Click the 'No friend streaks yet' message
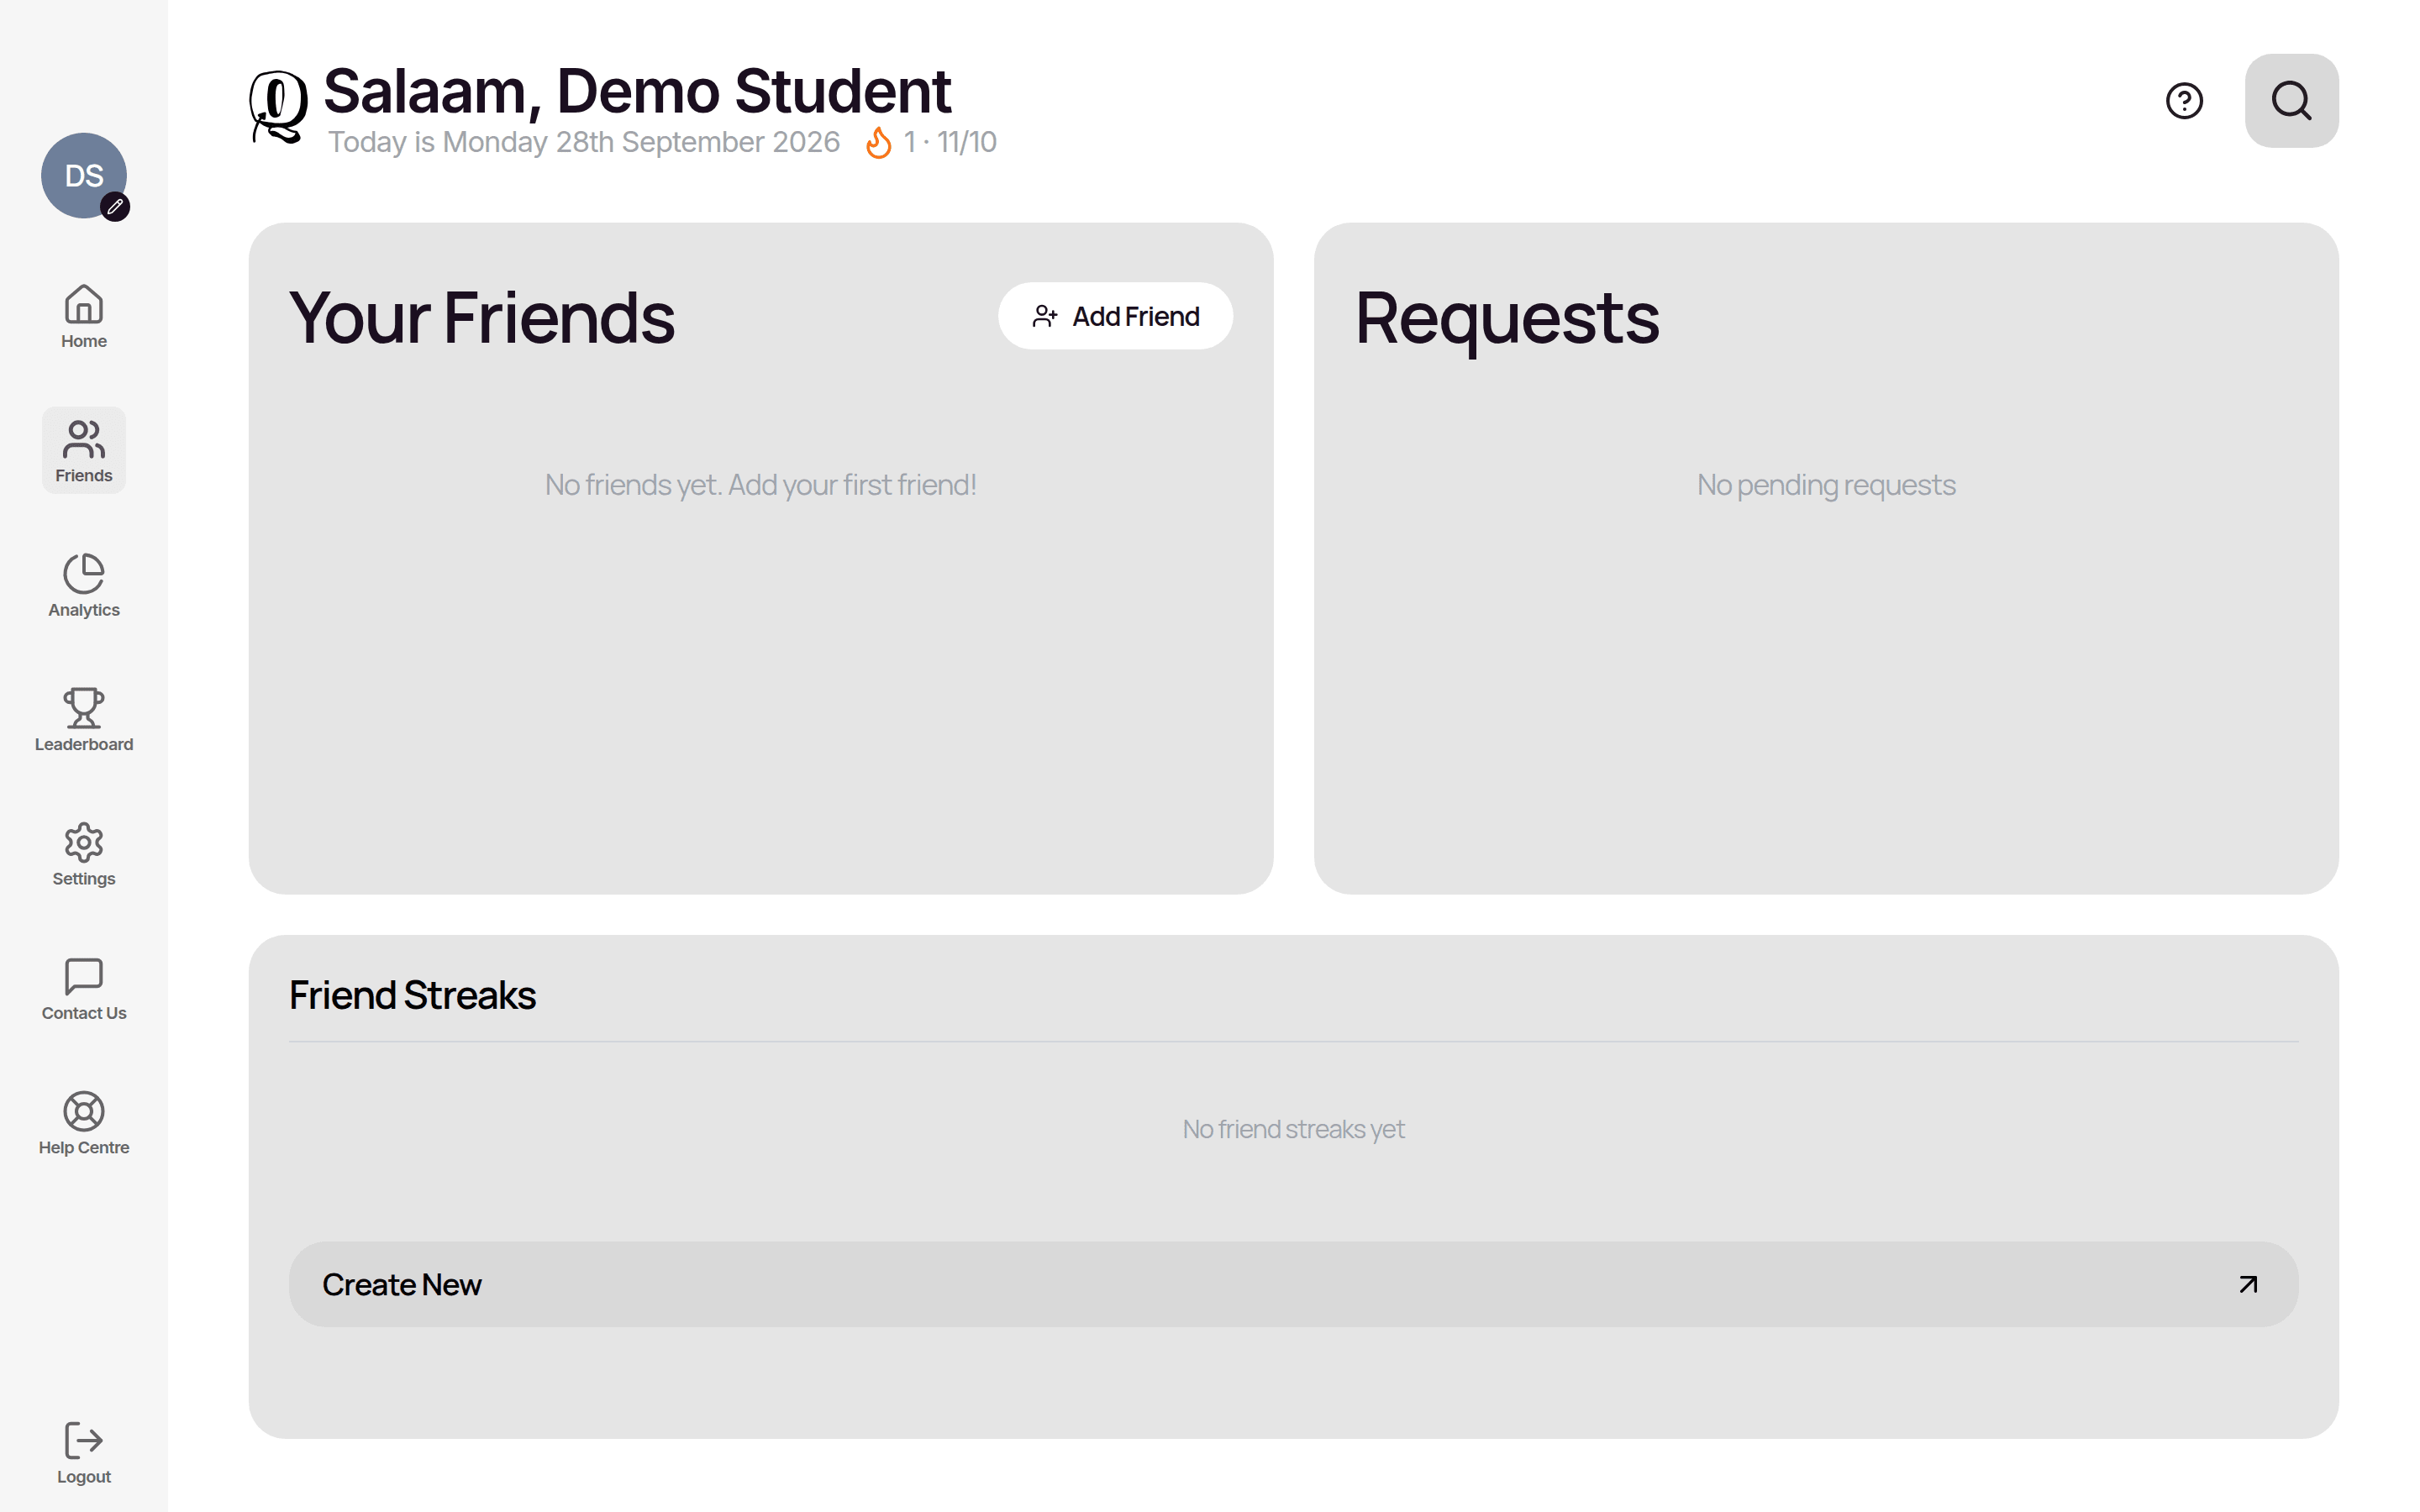The height and width of the screenshot is (1512, 2420). 1293,1129
